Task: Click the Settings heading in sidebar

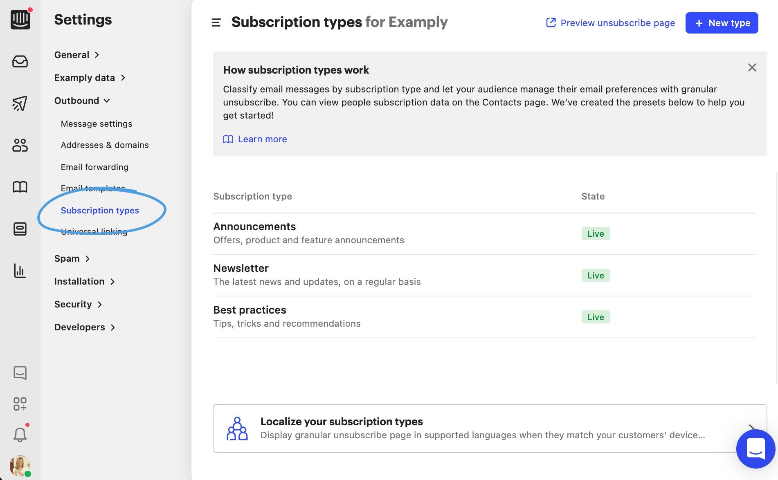Action: tap(83, 20)
